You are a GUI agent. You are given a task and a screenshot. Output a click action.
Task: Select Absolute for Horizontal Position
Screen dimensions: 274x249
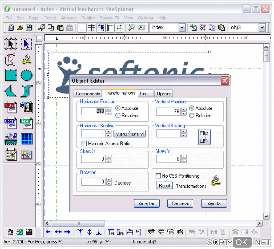coord(118,108)
